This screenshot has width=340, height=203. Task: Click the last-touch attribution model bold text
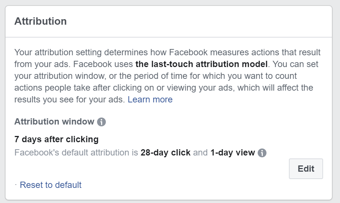point(201,64)
